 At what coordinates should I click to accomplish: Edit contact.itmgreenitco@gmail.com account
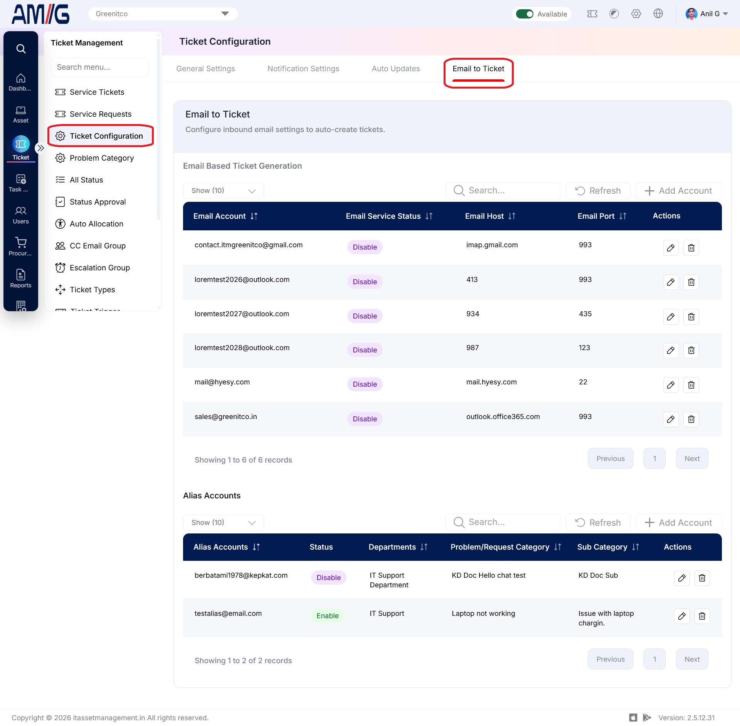click(x=671, y=248)
